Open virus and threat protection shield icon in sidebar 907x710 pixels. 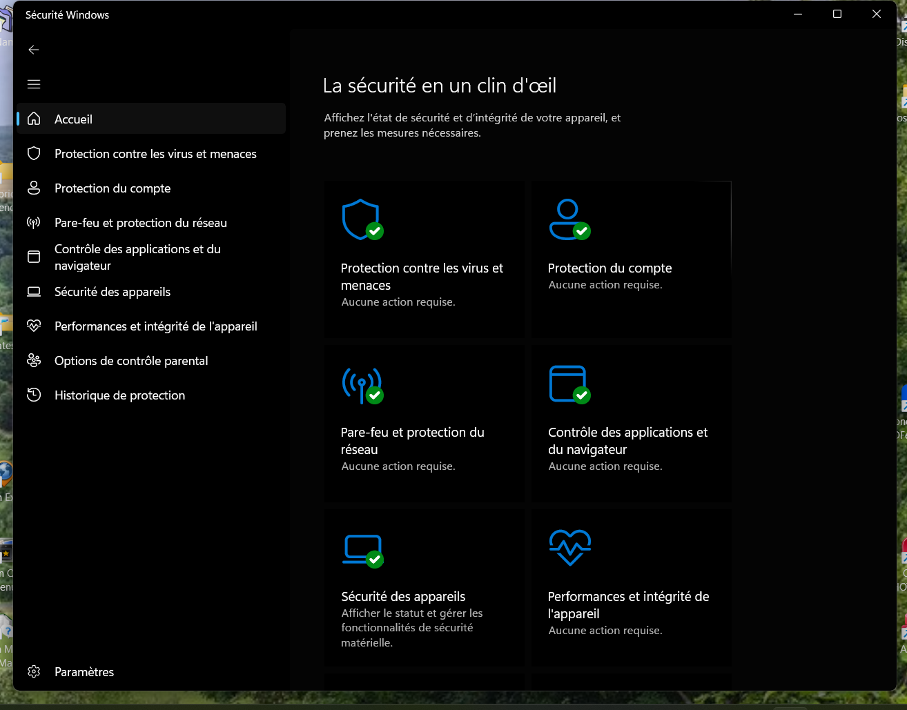click(34, 153)
